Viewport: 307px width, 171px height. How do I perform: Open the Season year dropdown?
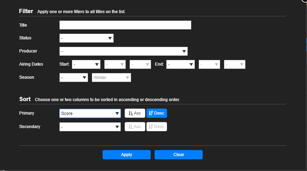pos(74,78)
